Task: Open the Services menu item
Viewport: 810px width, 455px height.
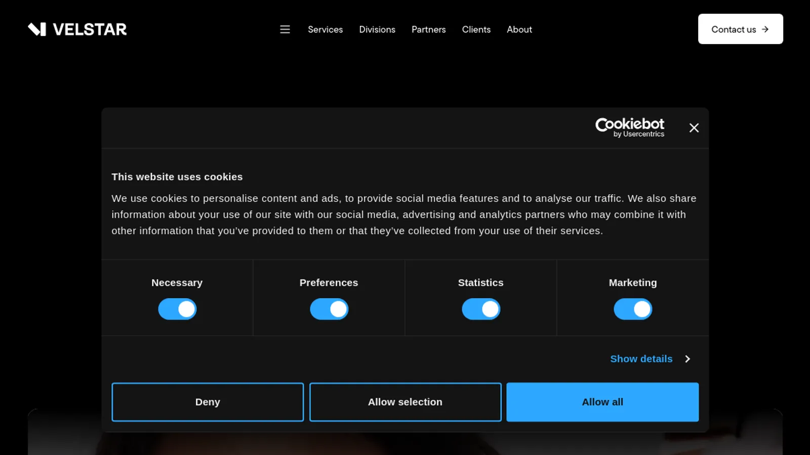Action: tap(326, 29)
